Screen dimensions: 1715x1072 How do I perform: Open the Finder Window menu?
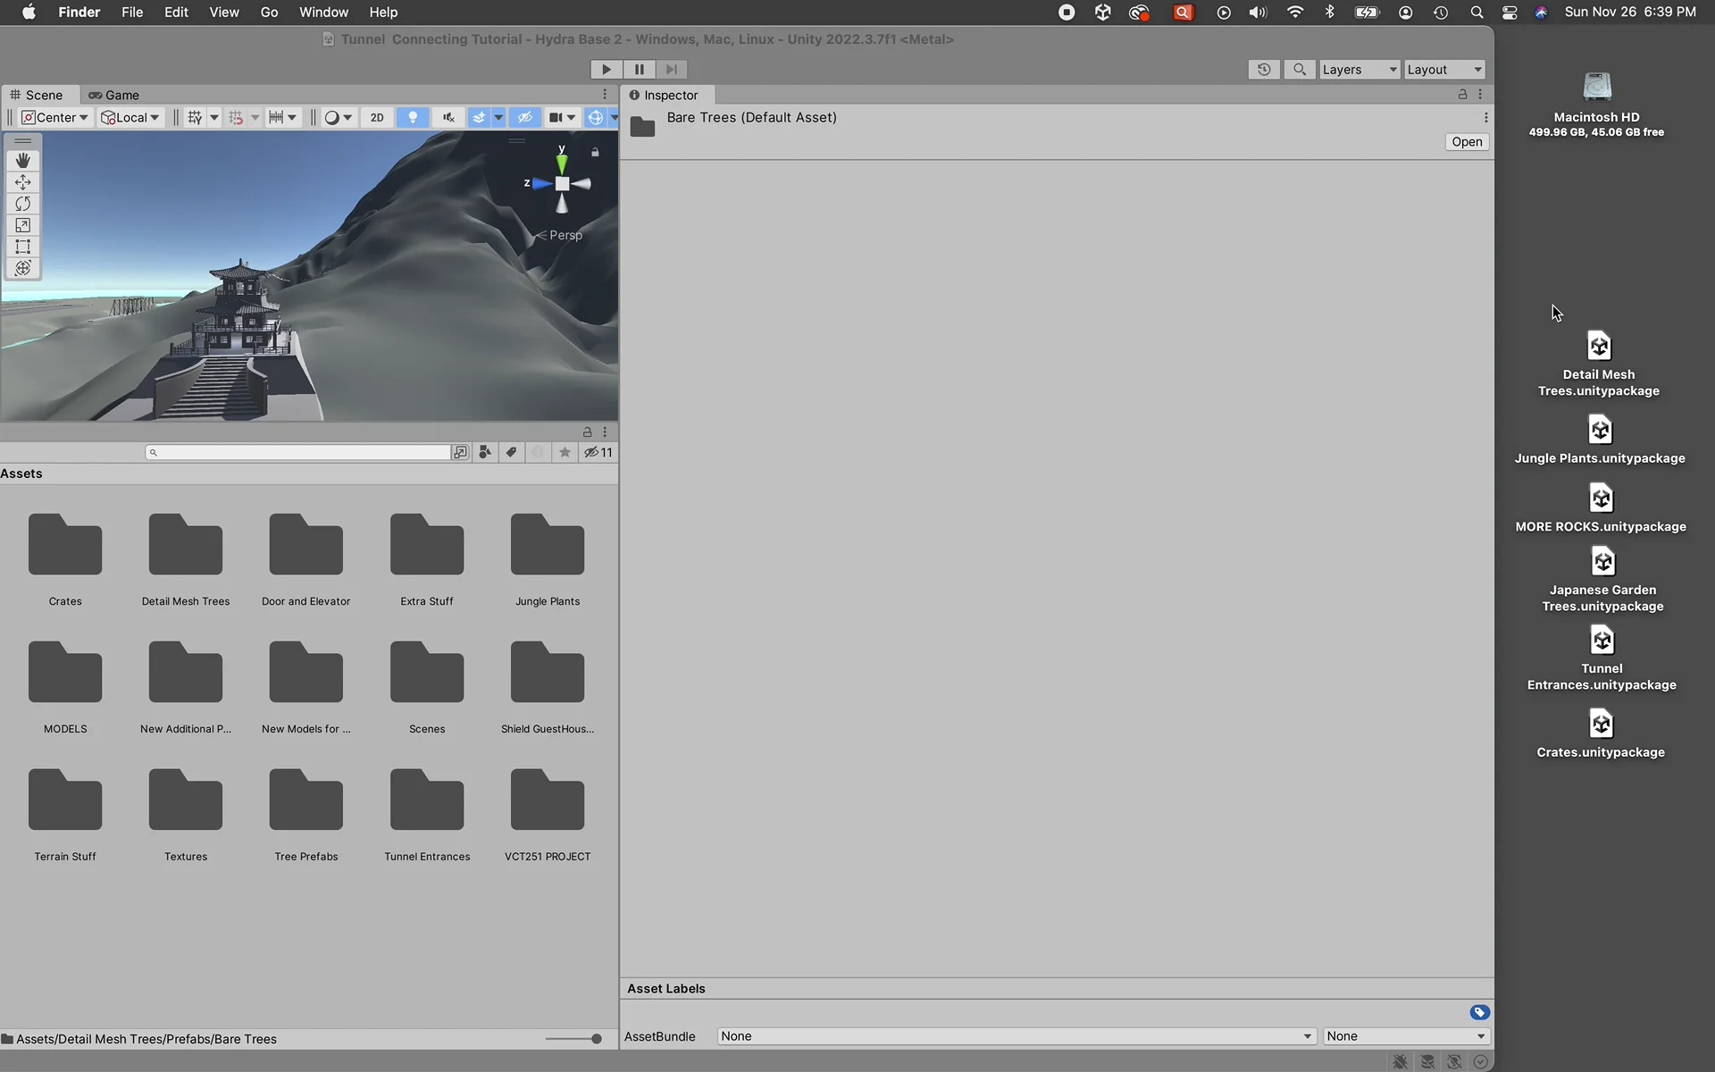[x=323, y=13]
